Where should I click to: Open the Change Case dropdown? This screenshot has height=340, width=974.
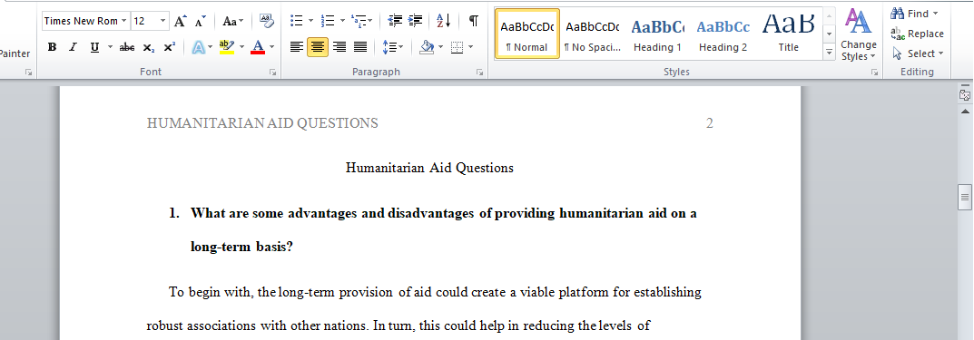[233, 21]
